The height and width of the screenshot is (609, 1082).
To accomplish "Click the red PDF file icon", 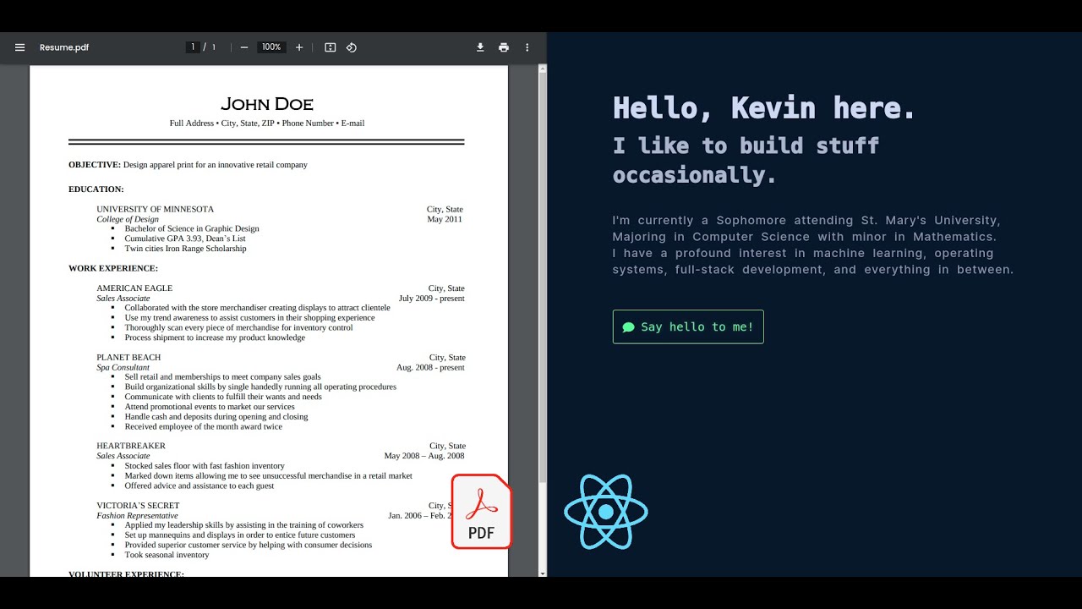I will click(482, 512).
